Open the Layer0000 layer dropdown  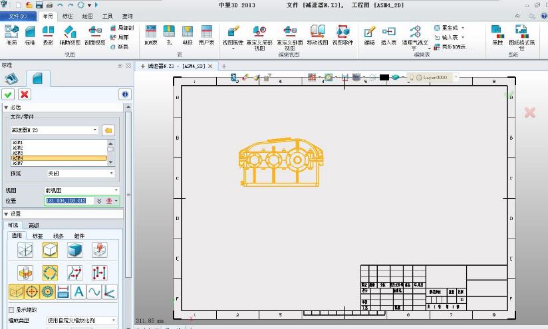pyautogui.click(x=456, y=77)
